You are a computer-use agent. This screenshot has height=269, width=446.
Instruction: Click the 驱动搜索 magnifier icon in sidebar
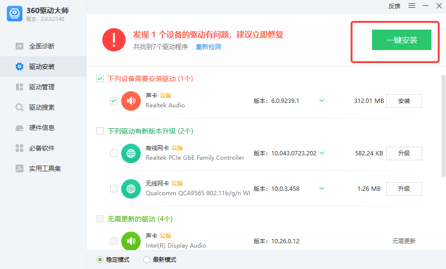pyautogui.click(x=19, y=107)
